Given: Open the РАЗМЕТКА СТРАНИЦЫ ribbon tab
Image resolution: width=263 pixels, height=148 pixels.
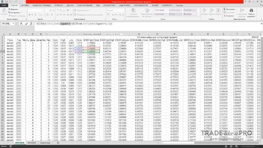Looking at the screenshot, I should [42, 5].
